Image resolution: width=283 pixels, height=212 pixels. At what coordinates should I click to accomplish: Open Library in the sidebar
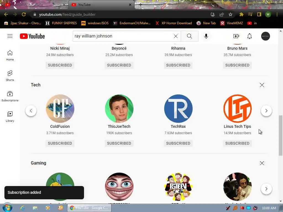[10, 117]
